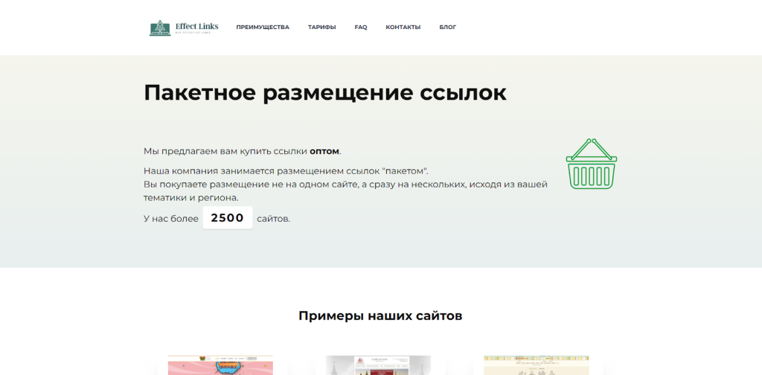Open the pink example site thumbnail
The height and width of the screenshot is (375, 762).
pyautogui.click(x=220, y=365)
